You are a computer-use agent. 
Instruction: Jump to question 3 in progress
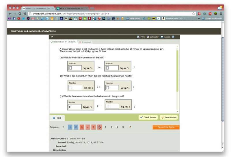pyautogui.click(x=82, y=127)
